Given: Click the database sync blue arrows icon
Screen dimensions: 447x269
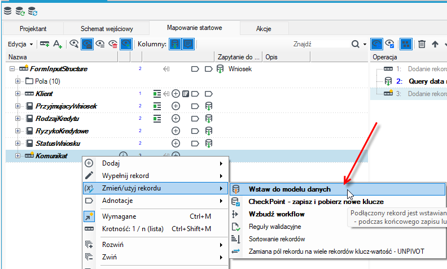Looking at the screenshot, I should coord(33,11).
